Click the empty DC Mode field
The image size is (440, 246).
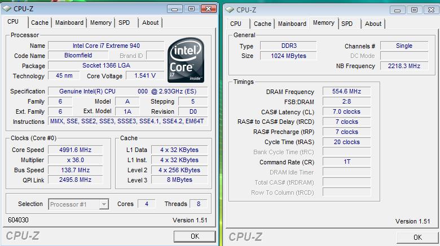pos(404,56)
